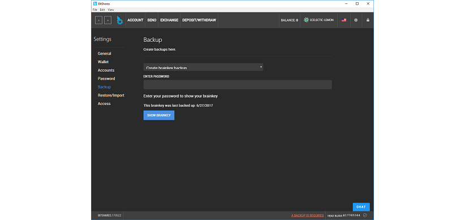Click the ECELECTIC-LEMON account name

point(322,20)
